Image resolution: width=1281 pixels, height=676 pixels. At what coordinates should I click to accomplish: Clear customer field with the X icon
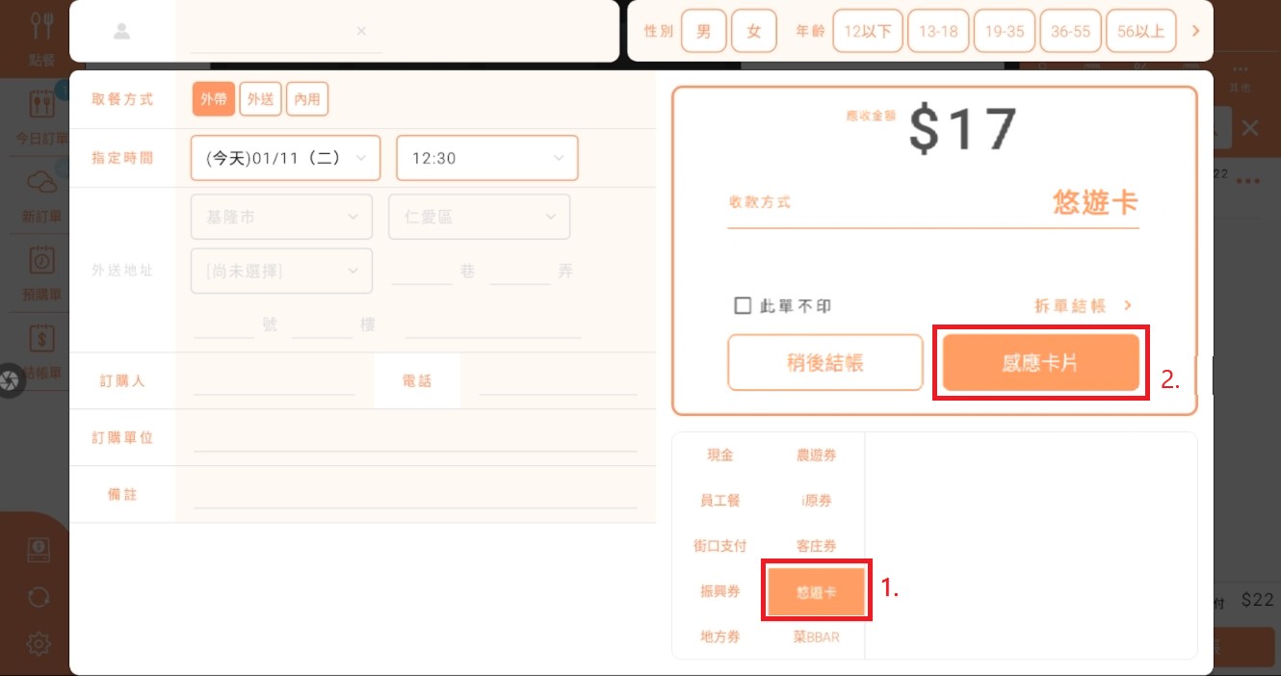point(361,31)
